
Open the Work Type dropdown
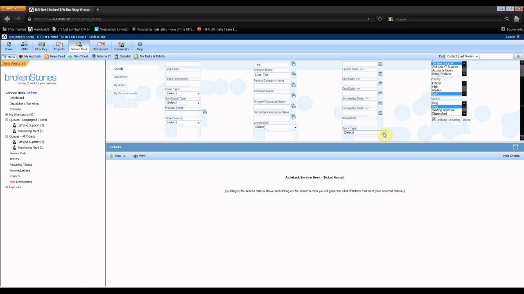(x=364, y=133)
